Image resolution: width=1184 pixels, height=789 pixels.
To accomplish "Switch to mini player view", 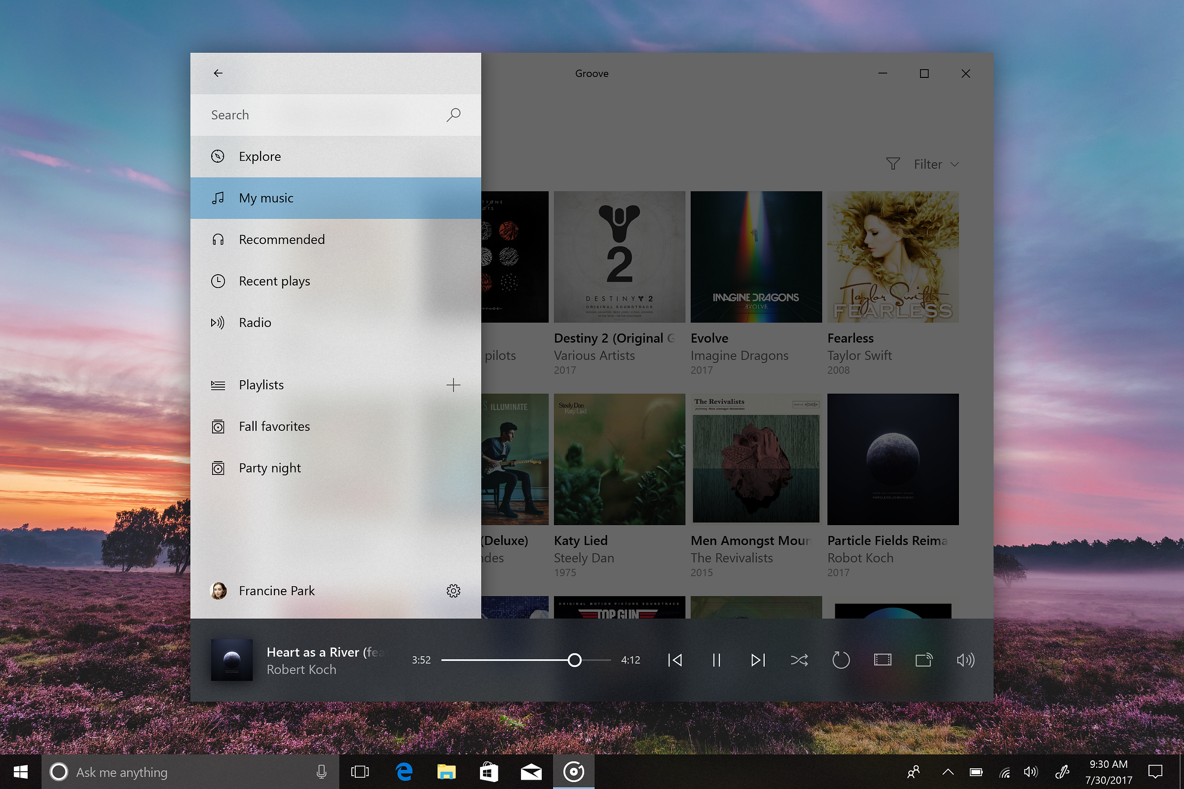I will [924, 660].
